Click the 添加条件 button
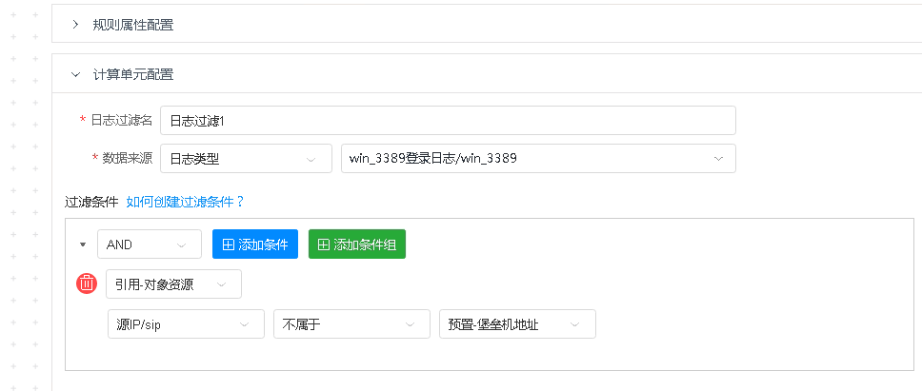This screenshot has width=922, height=391. pos(255,244)
